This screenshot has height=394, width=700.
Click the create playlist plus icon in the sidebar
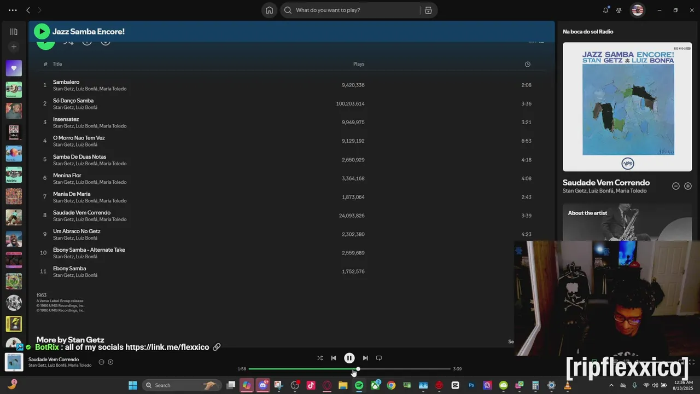pos(14,47)
